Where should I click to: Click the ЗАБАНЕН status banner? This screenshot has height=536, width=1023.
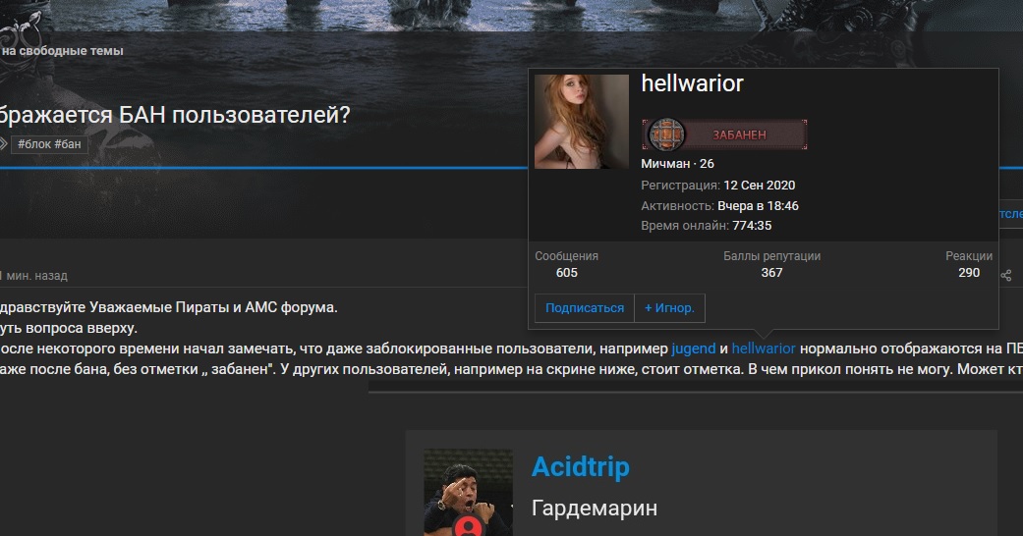point(724,134)
